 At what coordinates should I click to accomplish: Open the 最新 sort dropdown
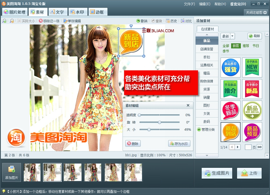pos(228,36)
